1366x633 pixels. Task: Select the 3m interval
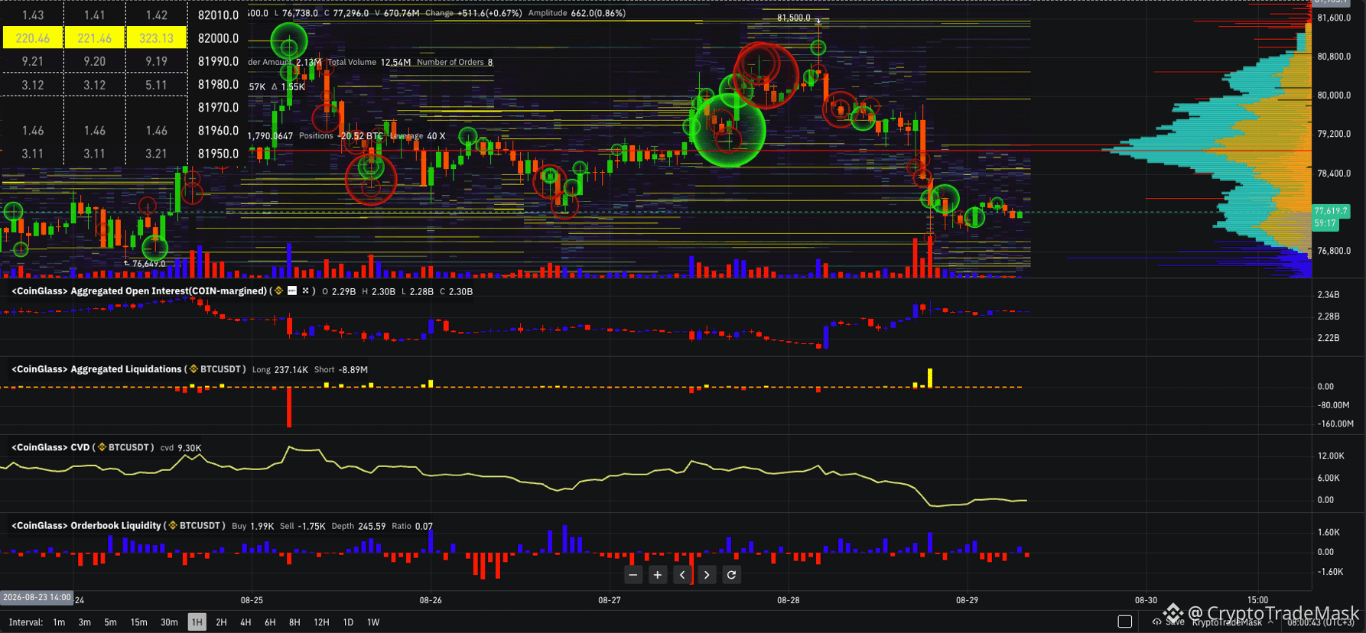(x=85, y=622)
